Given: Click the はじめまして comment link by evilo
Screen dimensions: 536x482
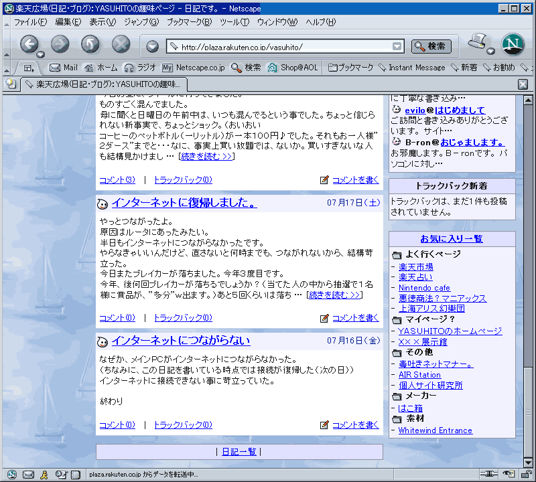Looking at the screenshot, I should tap(460, 110).
